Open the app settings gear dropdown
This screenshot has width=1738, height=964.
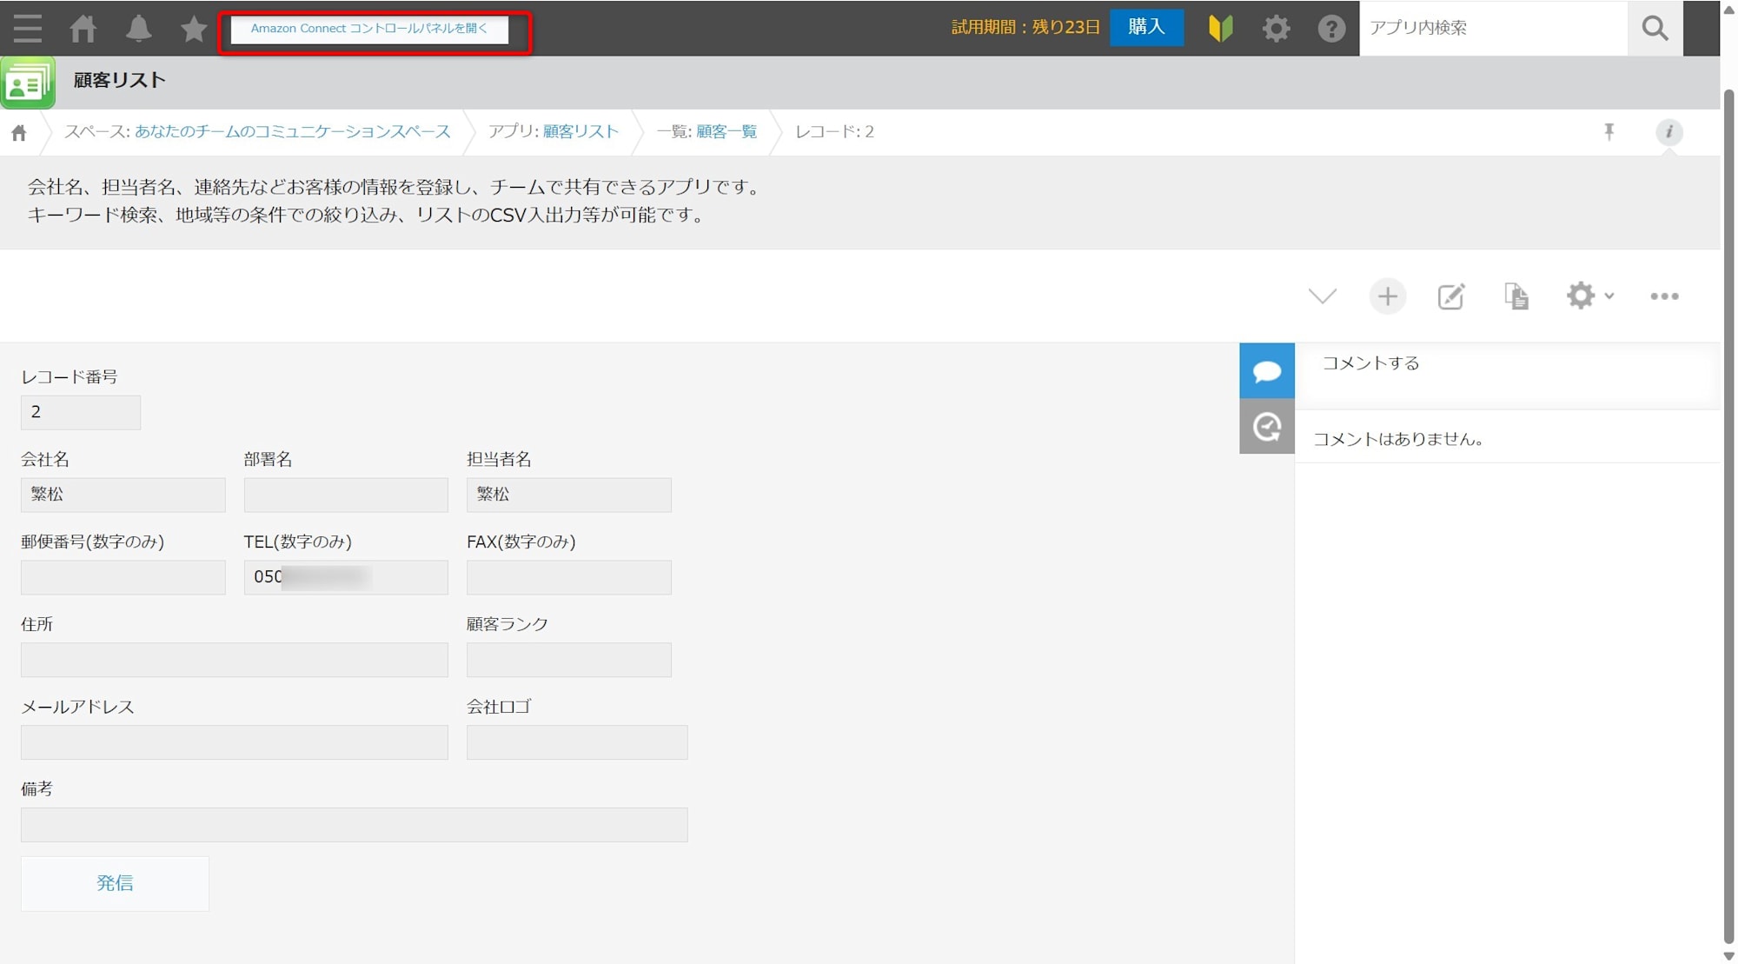[x=1589, y=296]
